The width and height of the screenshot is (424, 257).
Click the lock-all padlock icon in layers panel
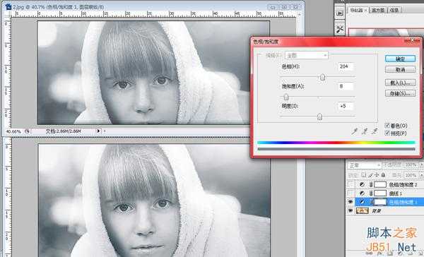pos(383,175)
